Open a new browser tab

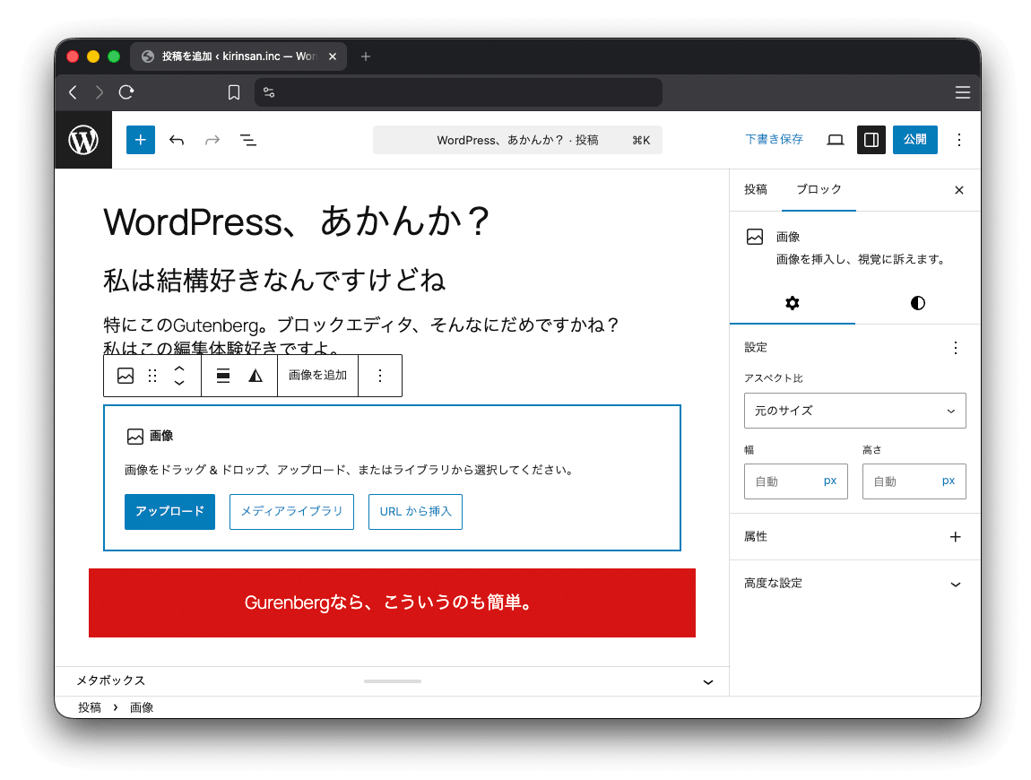pyautogui.click(x=366, y=56)
